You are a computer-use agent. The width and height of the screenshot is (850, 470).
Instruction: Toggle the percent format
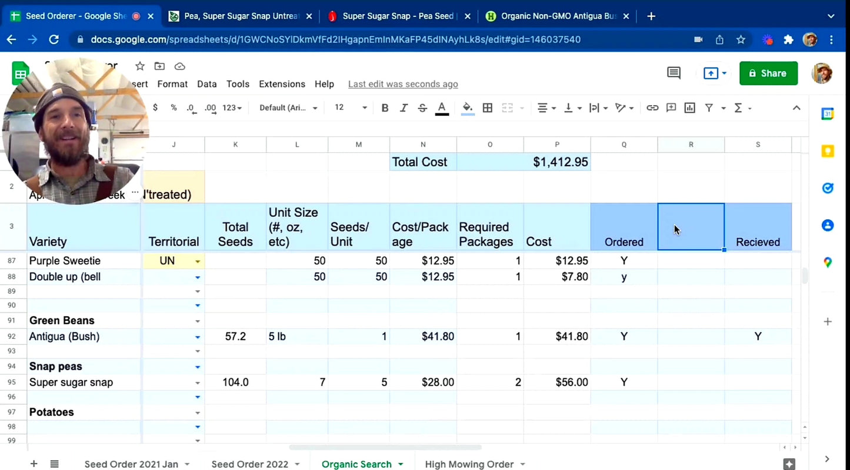(172, 108)
